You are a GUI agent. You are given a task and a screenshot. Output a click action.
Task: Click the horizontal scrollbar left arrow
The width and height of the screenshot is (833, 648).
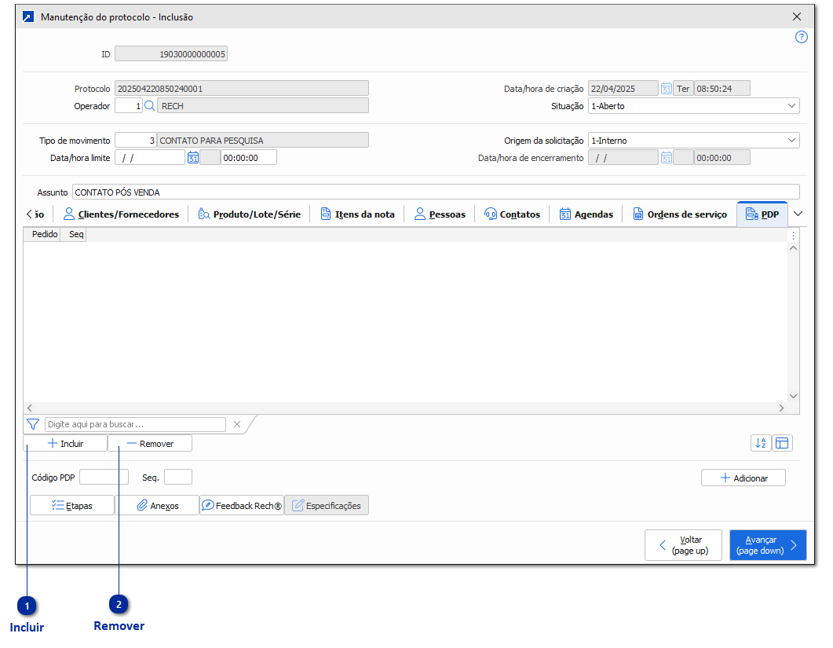30,408
